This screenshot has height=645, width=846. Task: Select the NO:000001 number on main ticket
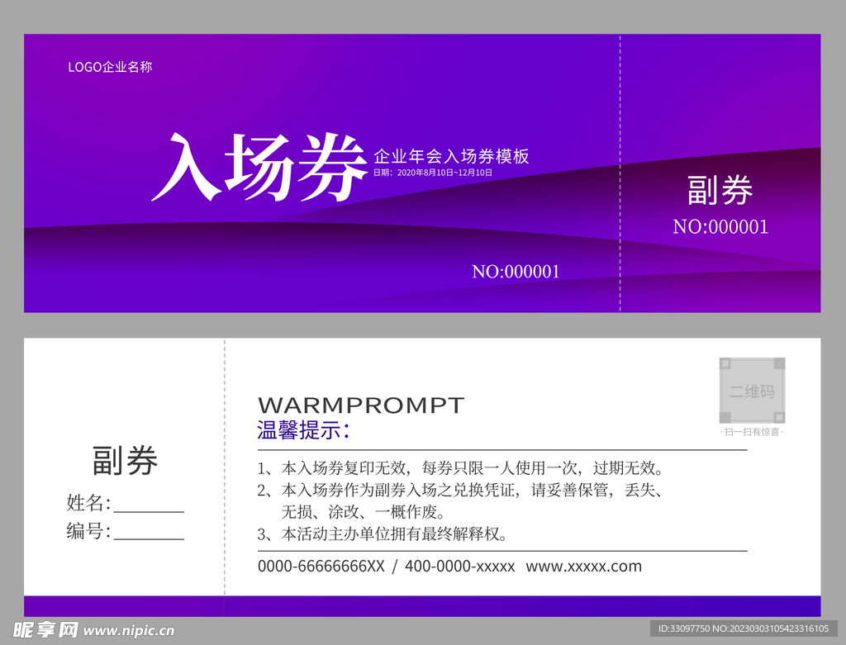coord(516,271)
